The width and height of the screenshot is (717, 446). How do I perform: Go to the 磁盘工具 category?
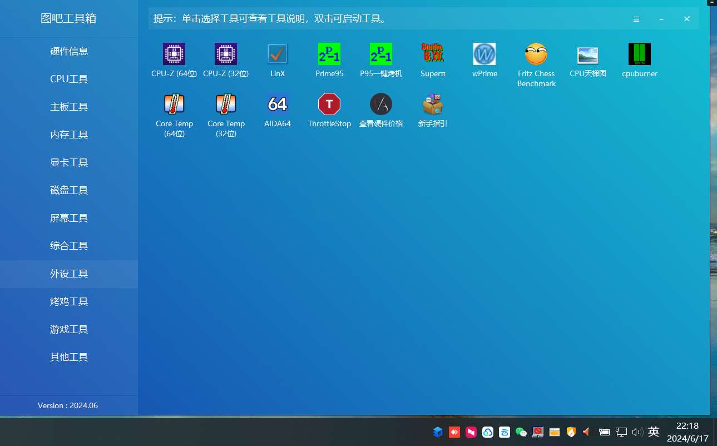coord(69,190)
